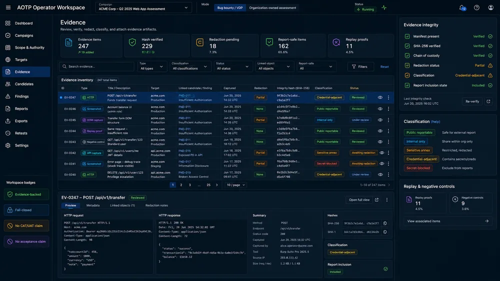500x281 pixels.
Task: Toggle the Report inclusion state checkbox
Action: (407, 85)
